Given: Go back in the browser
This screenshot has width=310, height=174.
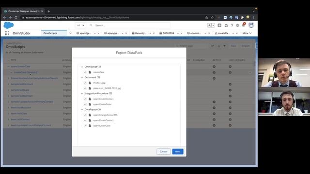Looking at the screenshot, I should 4,17.
